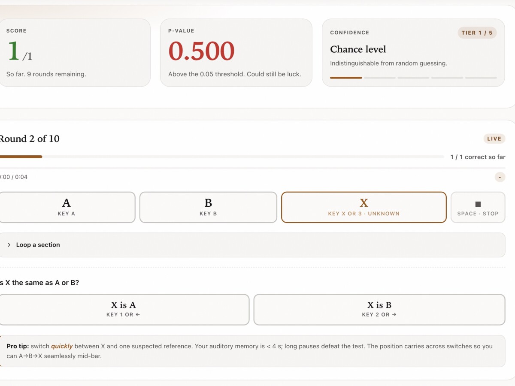The width and height of the screenshot is (515, 386).
Task: Click the small minus button beside the timer
Action: tap(500, 177)
